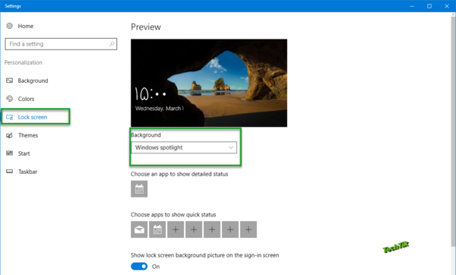
Task: Open Start settings page
Action: pos(24,153)
